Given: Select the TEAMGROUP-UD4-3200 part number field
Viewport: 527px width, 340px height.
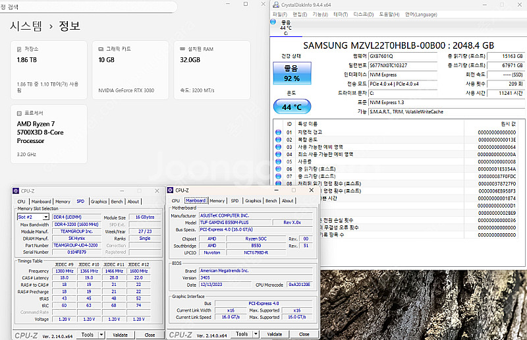Looking at the screenshot, I should point(76,245).
